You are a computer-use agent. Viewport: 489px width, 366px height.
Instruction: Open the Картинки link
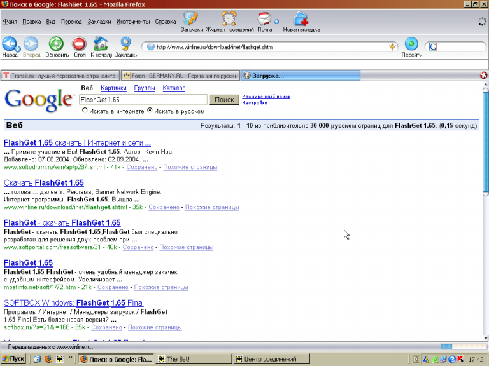click(x=113, y=88)
